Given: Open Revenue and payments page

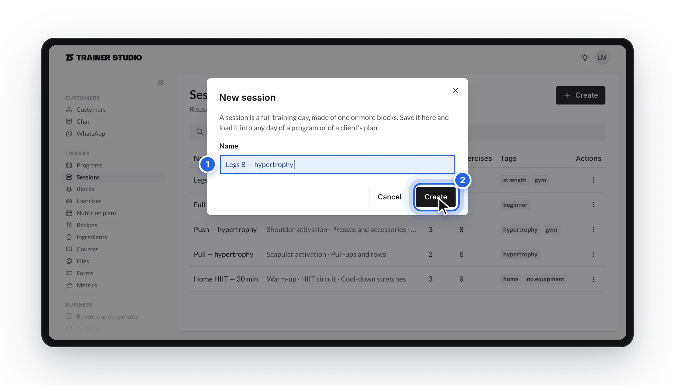Looking at the screenshot, I should coord(107,316).
